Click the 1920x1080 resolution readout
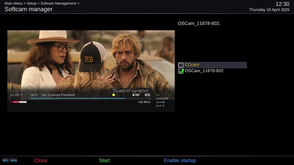This screenshot has height=165, width=294. [162, 99]
